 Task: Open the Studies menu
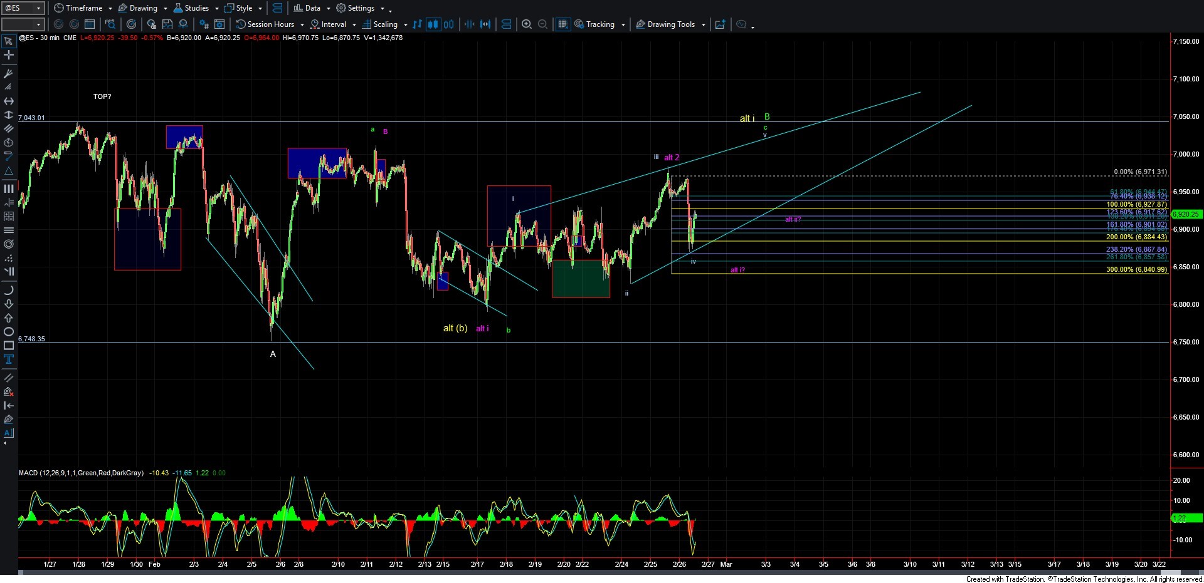[196, 8]
